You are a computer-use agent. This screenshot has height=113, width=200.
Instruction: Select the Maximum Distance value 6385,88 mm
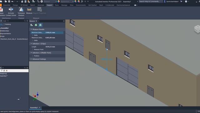pyautogui.click(x=50, y=38)
